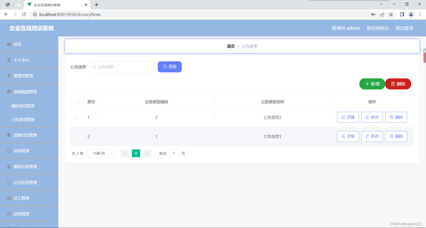Open the Chrome three-dot menu
426x228 pixels.
(x=420, y=14)
